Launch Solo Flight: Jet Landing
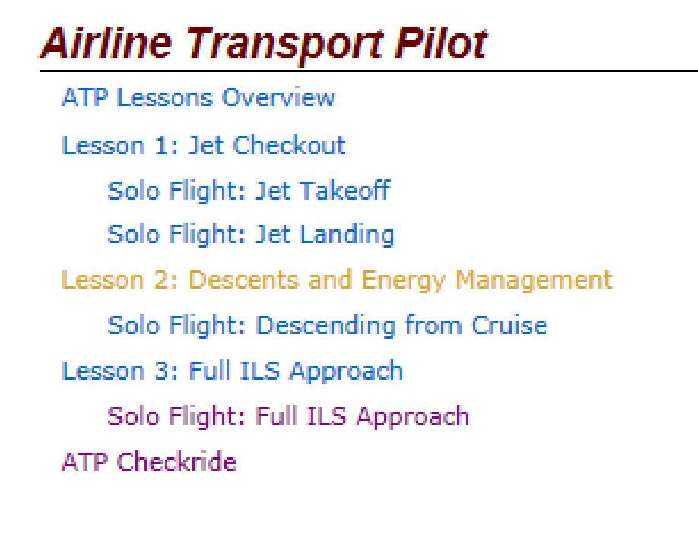 (251, 235)
